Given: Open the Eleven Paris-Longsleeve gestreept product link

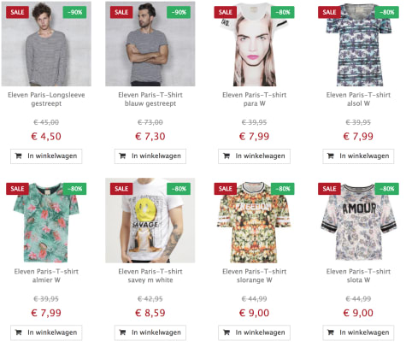Looking at the screenshot, I should point(46,99).
